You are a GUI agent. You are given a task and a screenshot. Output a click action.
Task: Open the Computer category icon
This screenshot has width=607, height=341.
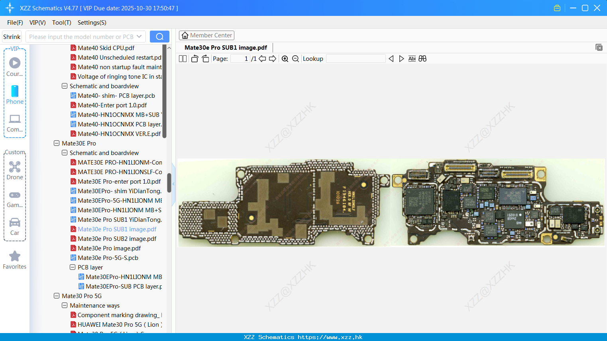15,123
